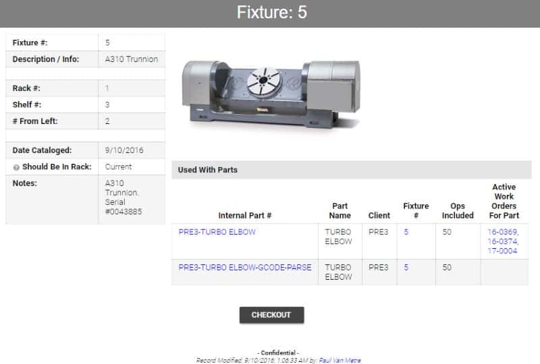Click fixture link 5 in PRE3-TURBO ELBOW row

[x=406, y=232]
